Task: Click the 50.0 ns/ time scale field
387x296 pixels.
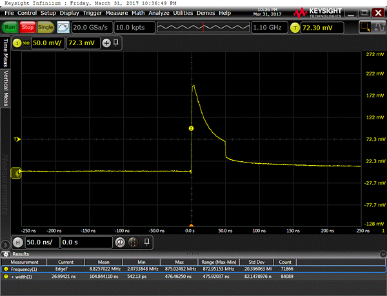Action: point(43,242)
